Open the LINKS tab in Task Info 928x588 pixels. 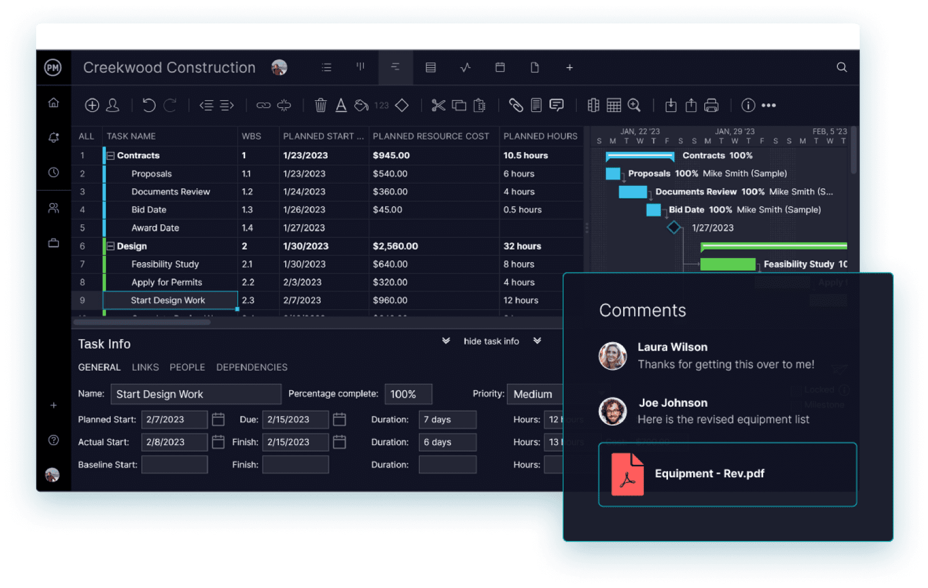pyautogui.click(x=145, y=367)
